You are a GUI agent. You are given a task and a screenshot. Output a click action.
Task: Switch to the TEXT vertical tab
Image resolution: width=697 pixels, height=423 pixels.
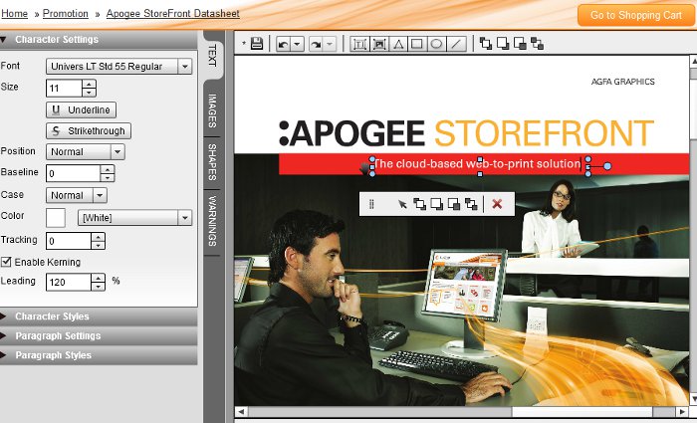(x=213, y=55)
